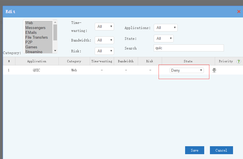Click the # column header

pyautogui.click(x=9, y=61)
